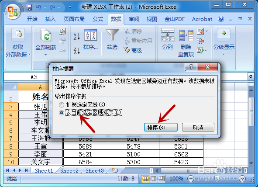Screen dimensions: 258x187
Task: Undo the last action
Action: pos(39,7)
